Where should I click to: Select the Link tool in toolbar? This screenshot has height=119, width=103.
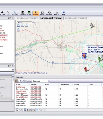(x=8, y=13)
